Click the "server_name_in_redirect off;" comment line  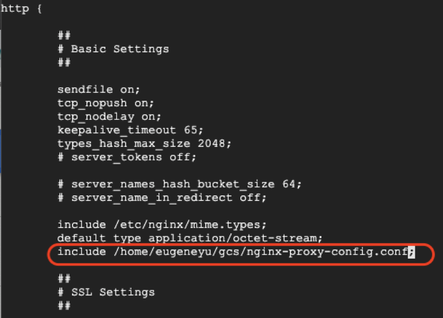pos(162,198)
